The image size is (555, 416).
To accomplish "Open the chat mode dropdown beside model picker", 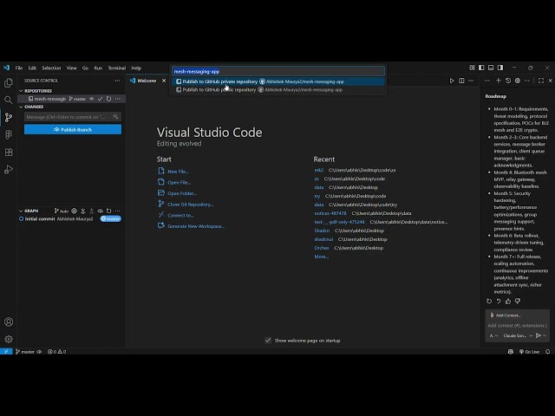I will 493,335.
